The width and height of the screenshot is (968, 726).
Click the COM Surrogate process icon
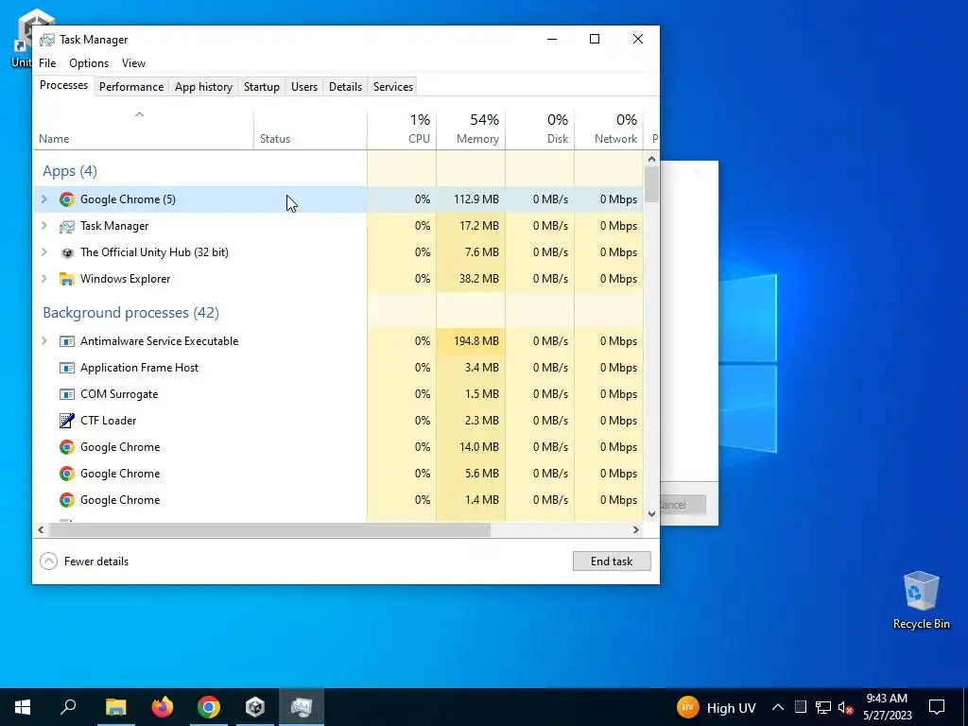coord(67,394)
